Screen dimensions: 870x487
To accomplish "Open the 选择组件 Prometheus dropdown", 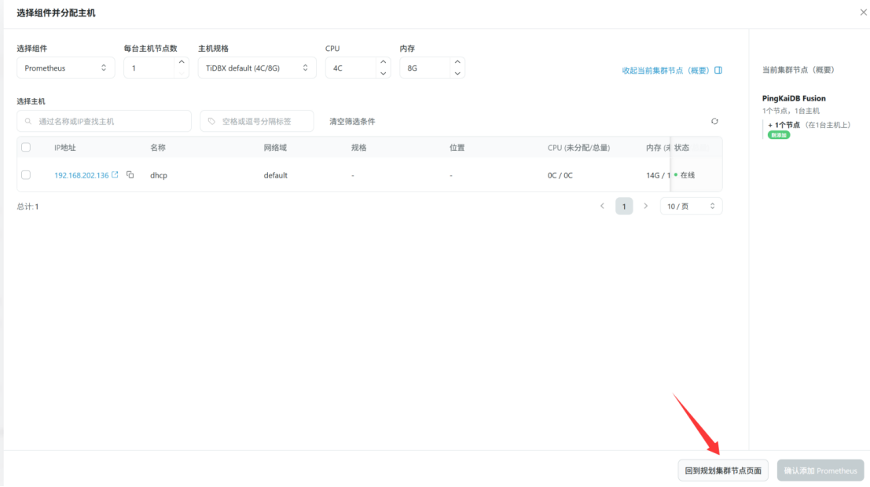I will (x=65, y=68).
